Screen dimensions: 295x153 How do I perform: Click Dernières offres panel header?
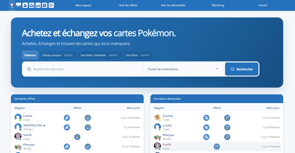(x=77, y=99)
